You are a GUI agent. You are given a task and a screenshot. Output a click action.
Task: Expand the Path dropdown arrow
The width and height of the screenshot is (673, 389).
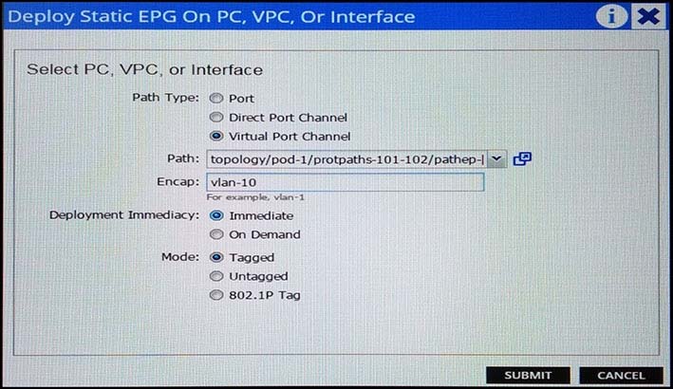click(496, 159)
